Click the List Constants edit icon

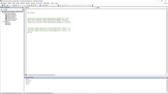point(63,5)
